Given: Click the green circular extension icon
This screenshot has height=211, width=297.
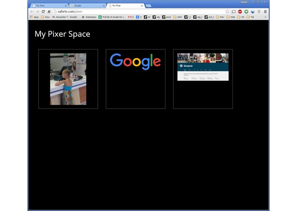Looking at the screenshot, I should 246,12.
